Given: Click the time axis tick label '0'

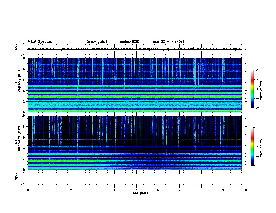Looking at the screenshot, I should coord(28,190).
